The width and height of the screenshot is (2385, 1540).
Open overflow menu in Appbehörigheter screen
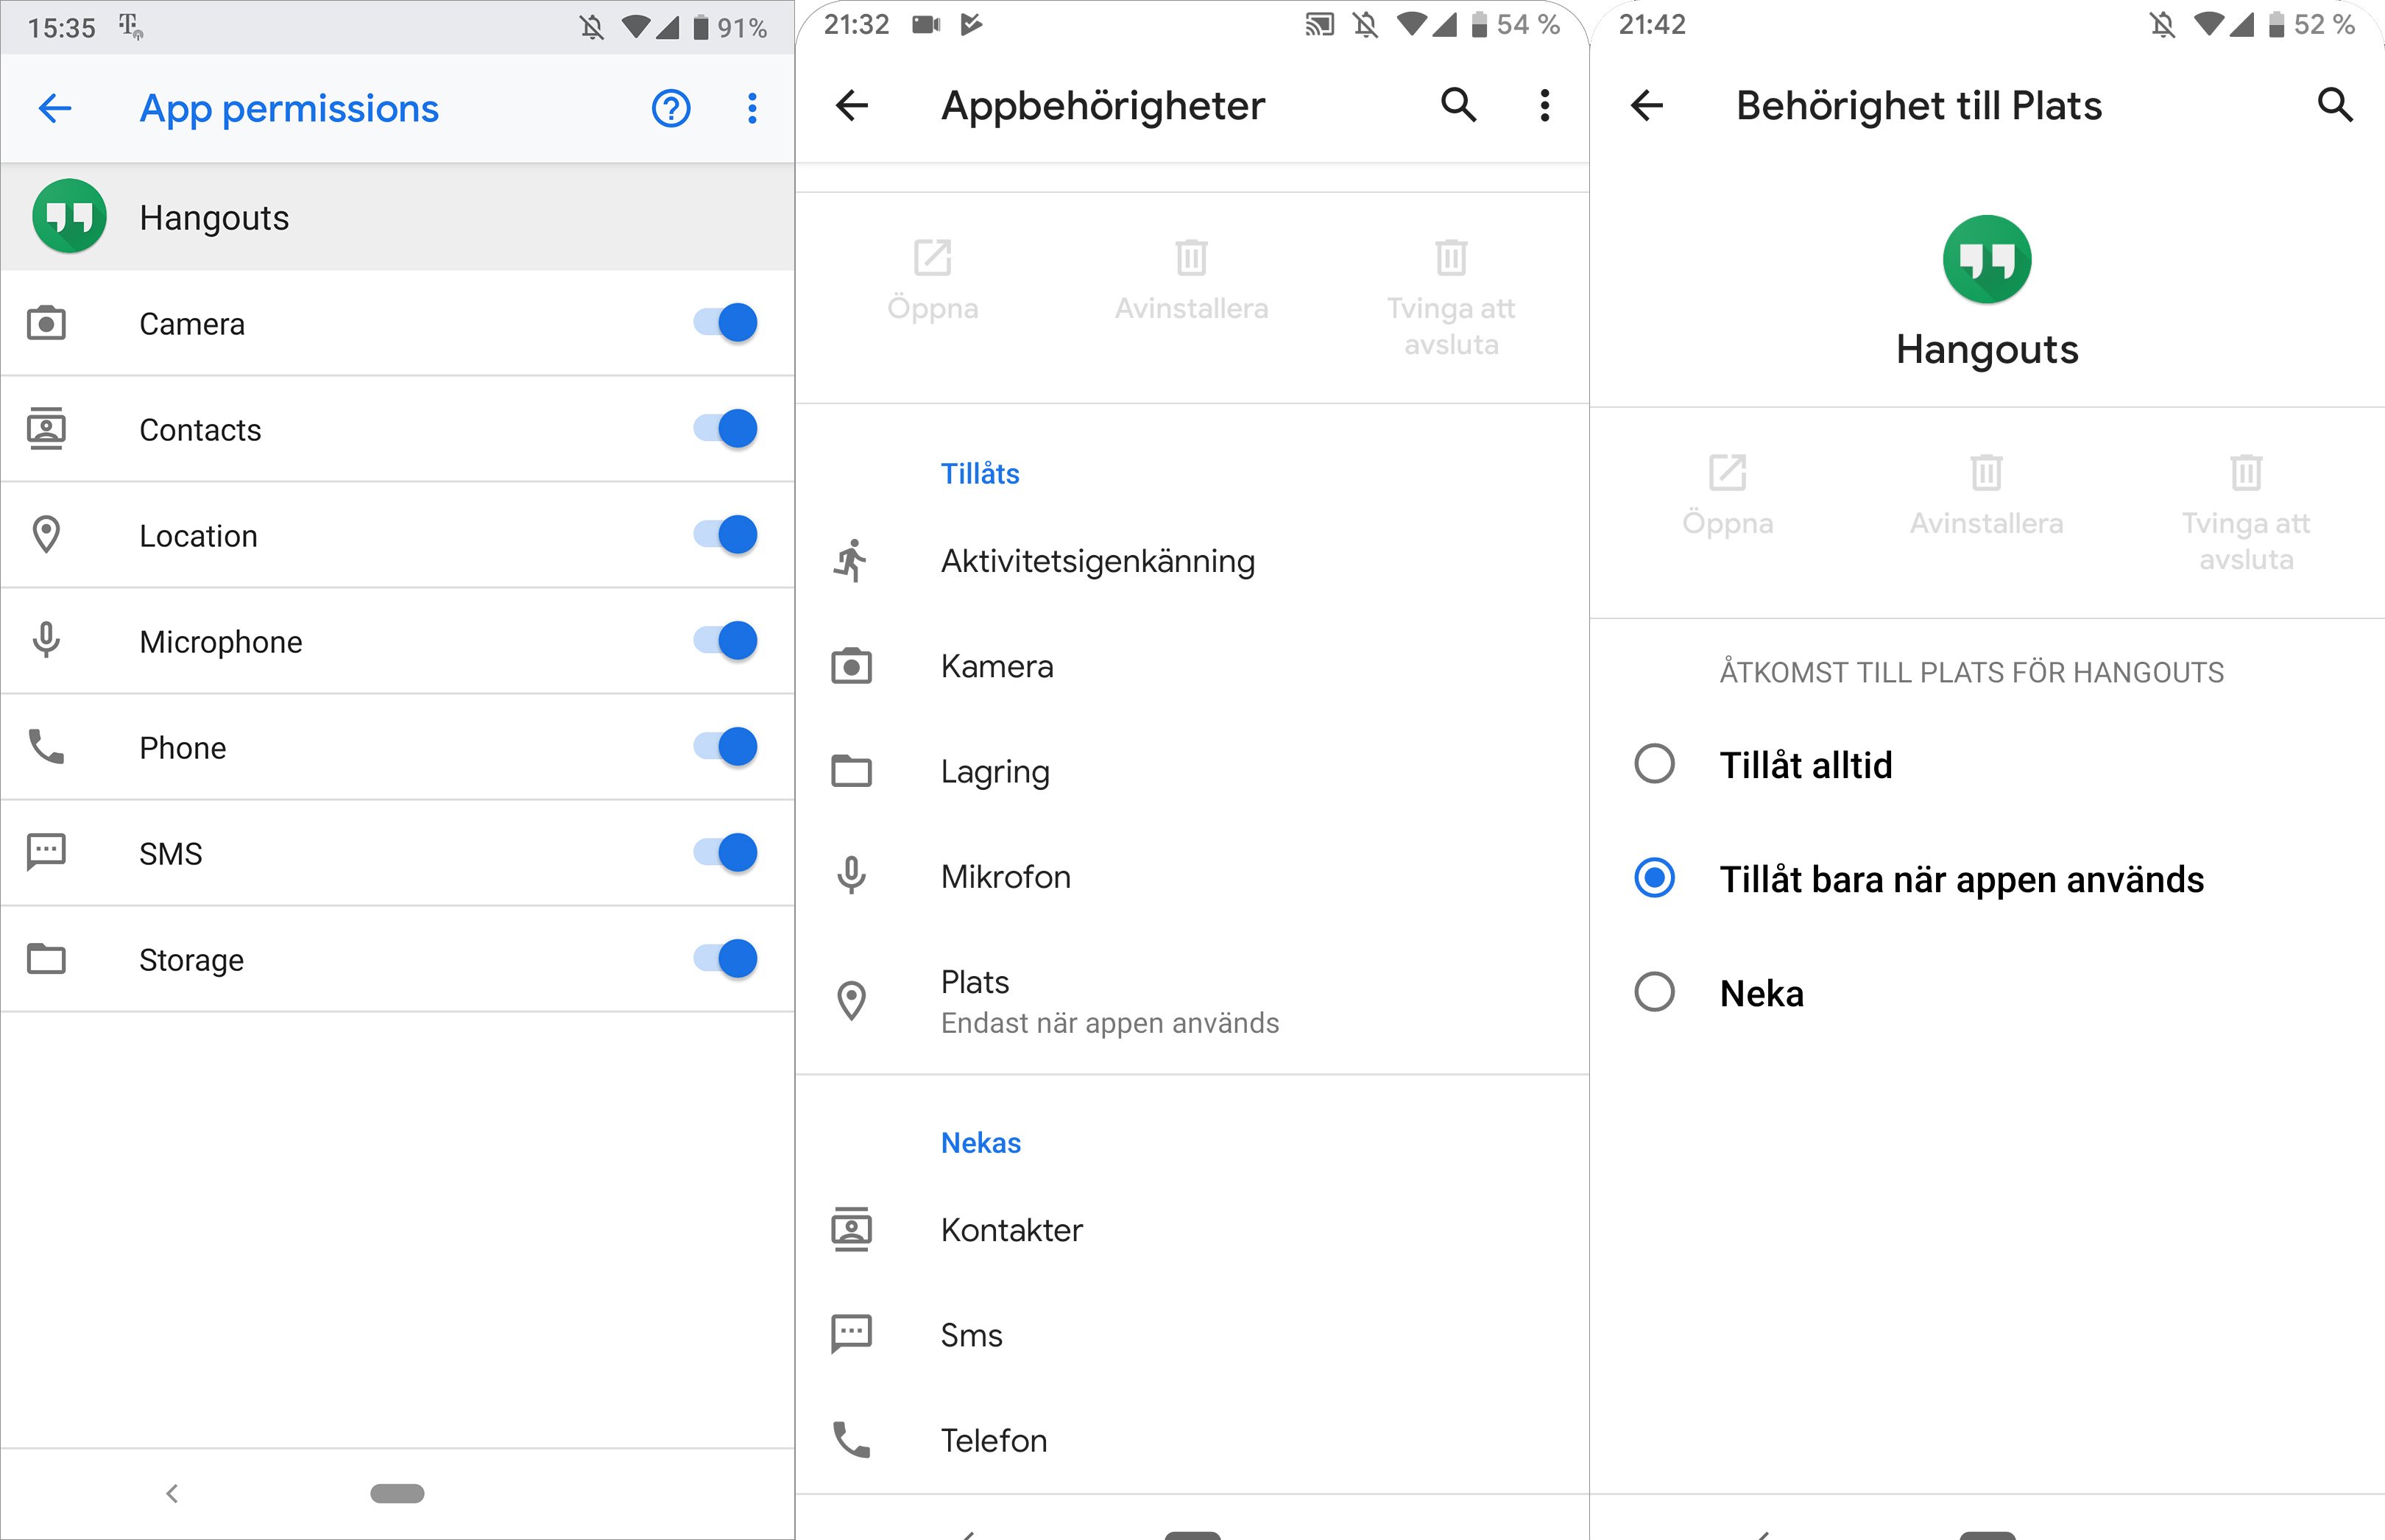pyautogui.click(x=1545, y=105)
